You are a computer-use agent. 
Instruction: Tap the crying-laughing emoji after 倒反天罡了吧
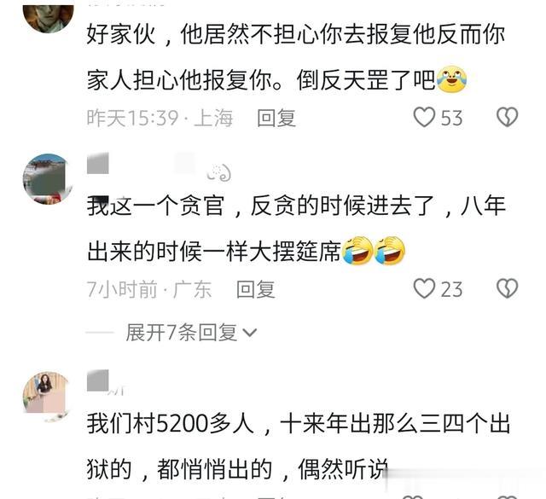click(x=451, y=79)
